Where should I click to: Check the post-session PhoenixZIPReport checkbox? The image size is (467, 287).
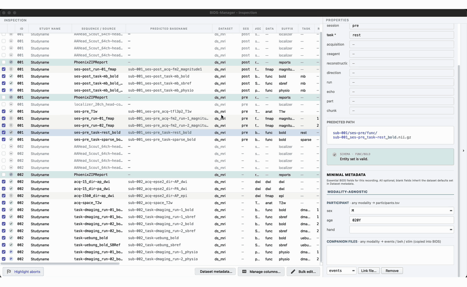coord(4,62)
